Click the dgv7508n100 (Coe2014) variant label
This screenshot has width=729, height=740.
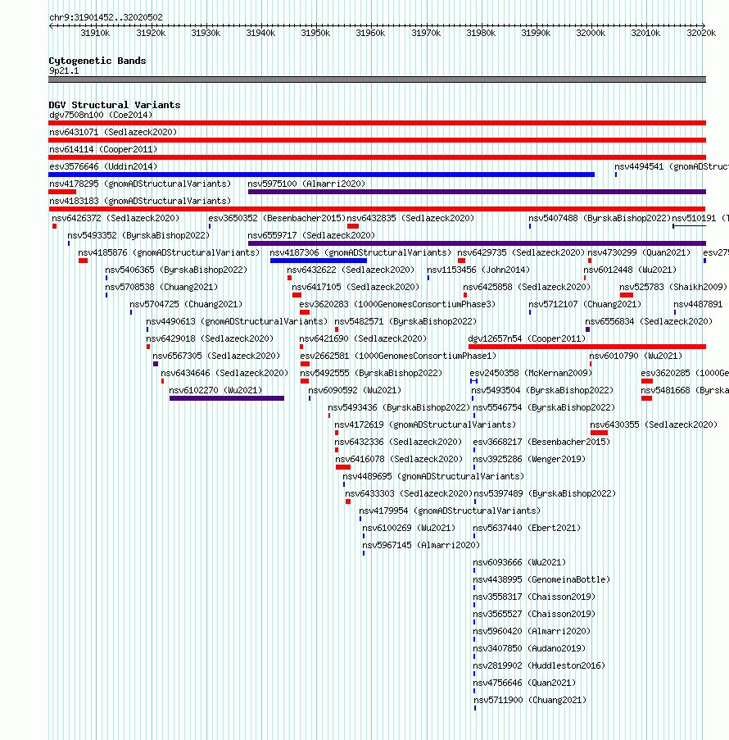(101, 116)
